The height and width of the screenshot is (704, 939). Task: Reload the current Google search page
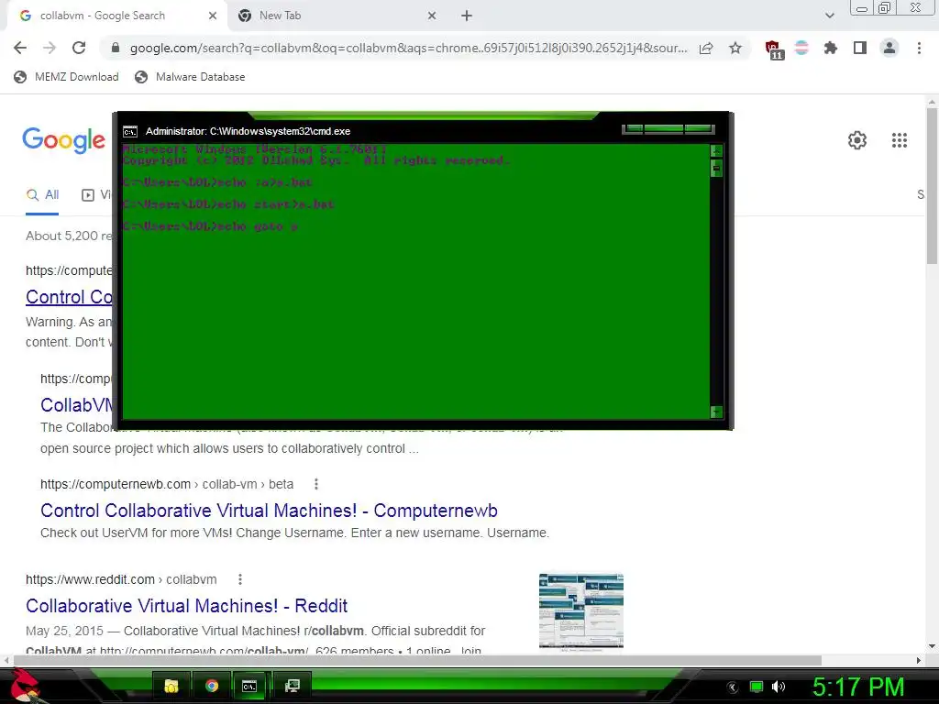coord(79,48)
